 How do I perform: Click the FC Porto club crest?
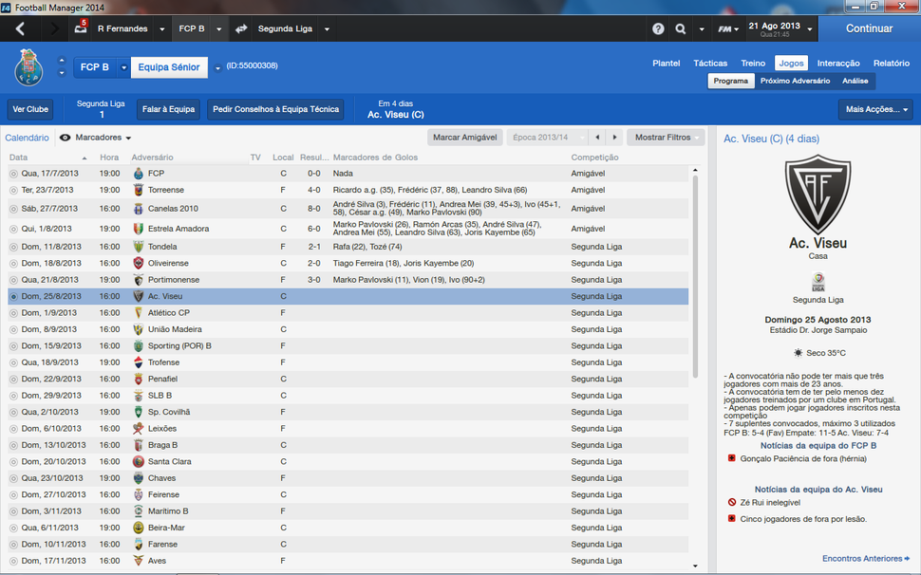tap(28, 66)
